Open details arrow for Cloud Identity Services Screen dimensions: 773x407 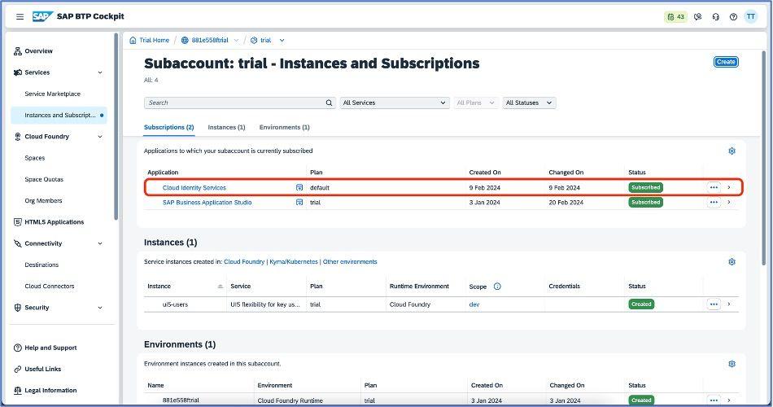[729, 187]
